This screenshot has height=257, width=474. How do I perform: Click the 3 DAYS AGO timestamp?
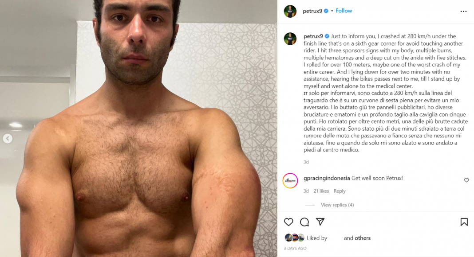(295, 248)
